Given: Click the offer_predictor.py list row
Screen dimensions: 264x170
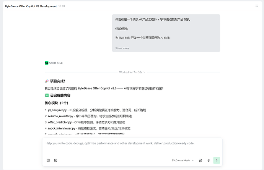Looking at the screenshot, I should pos(85,122).
